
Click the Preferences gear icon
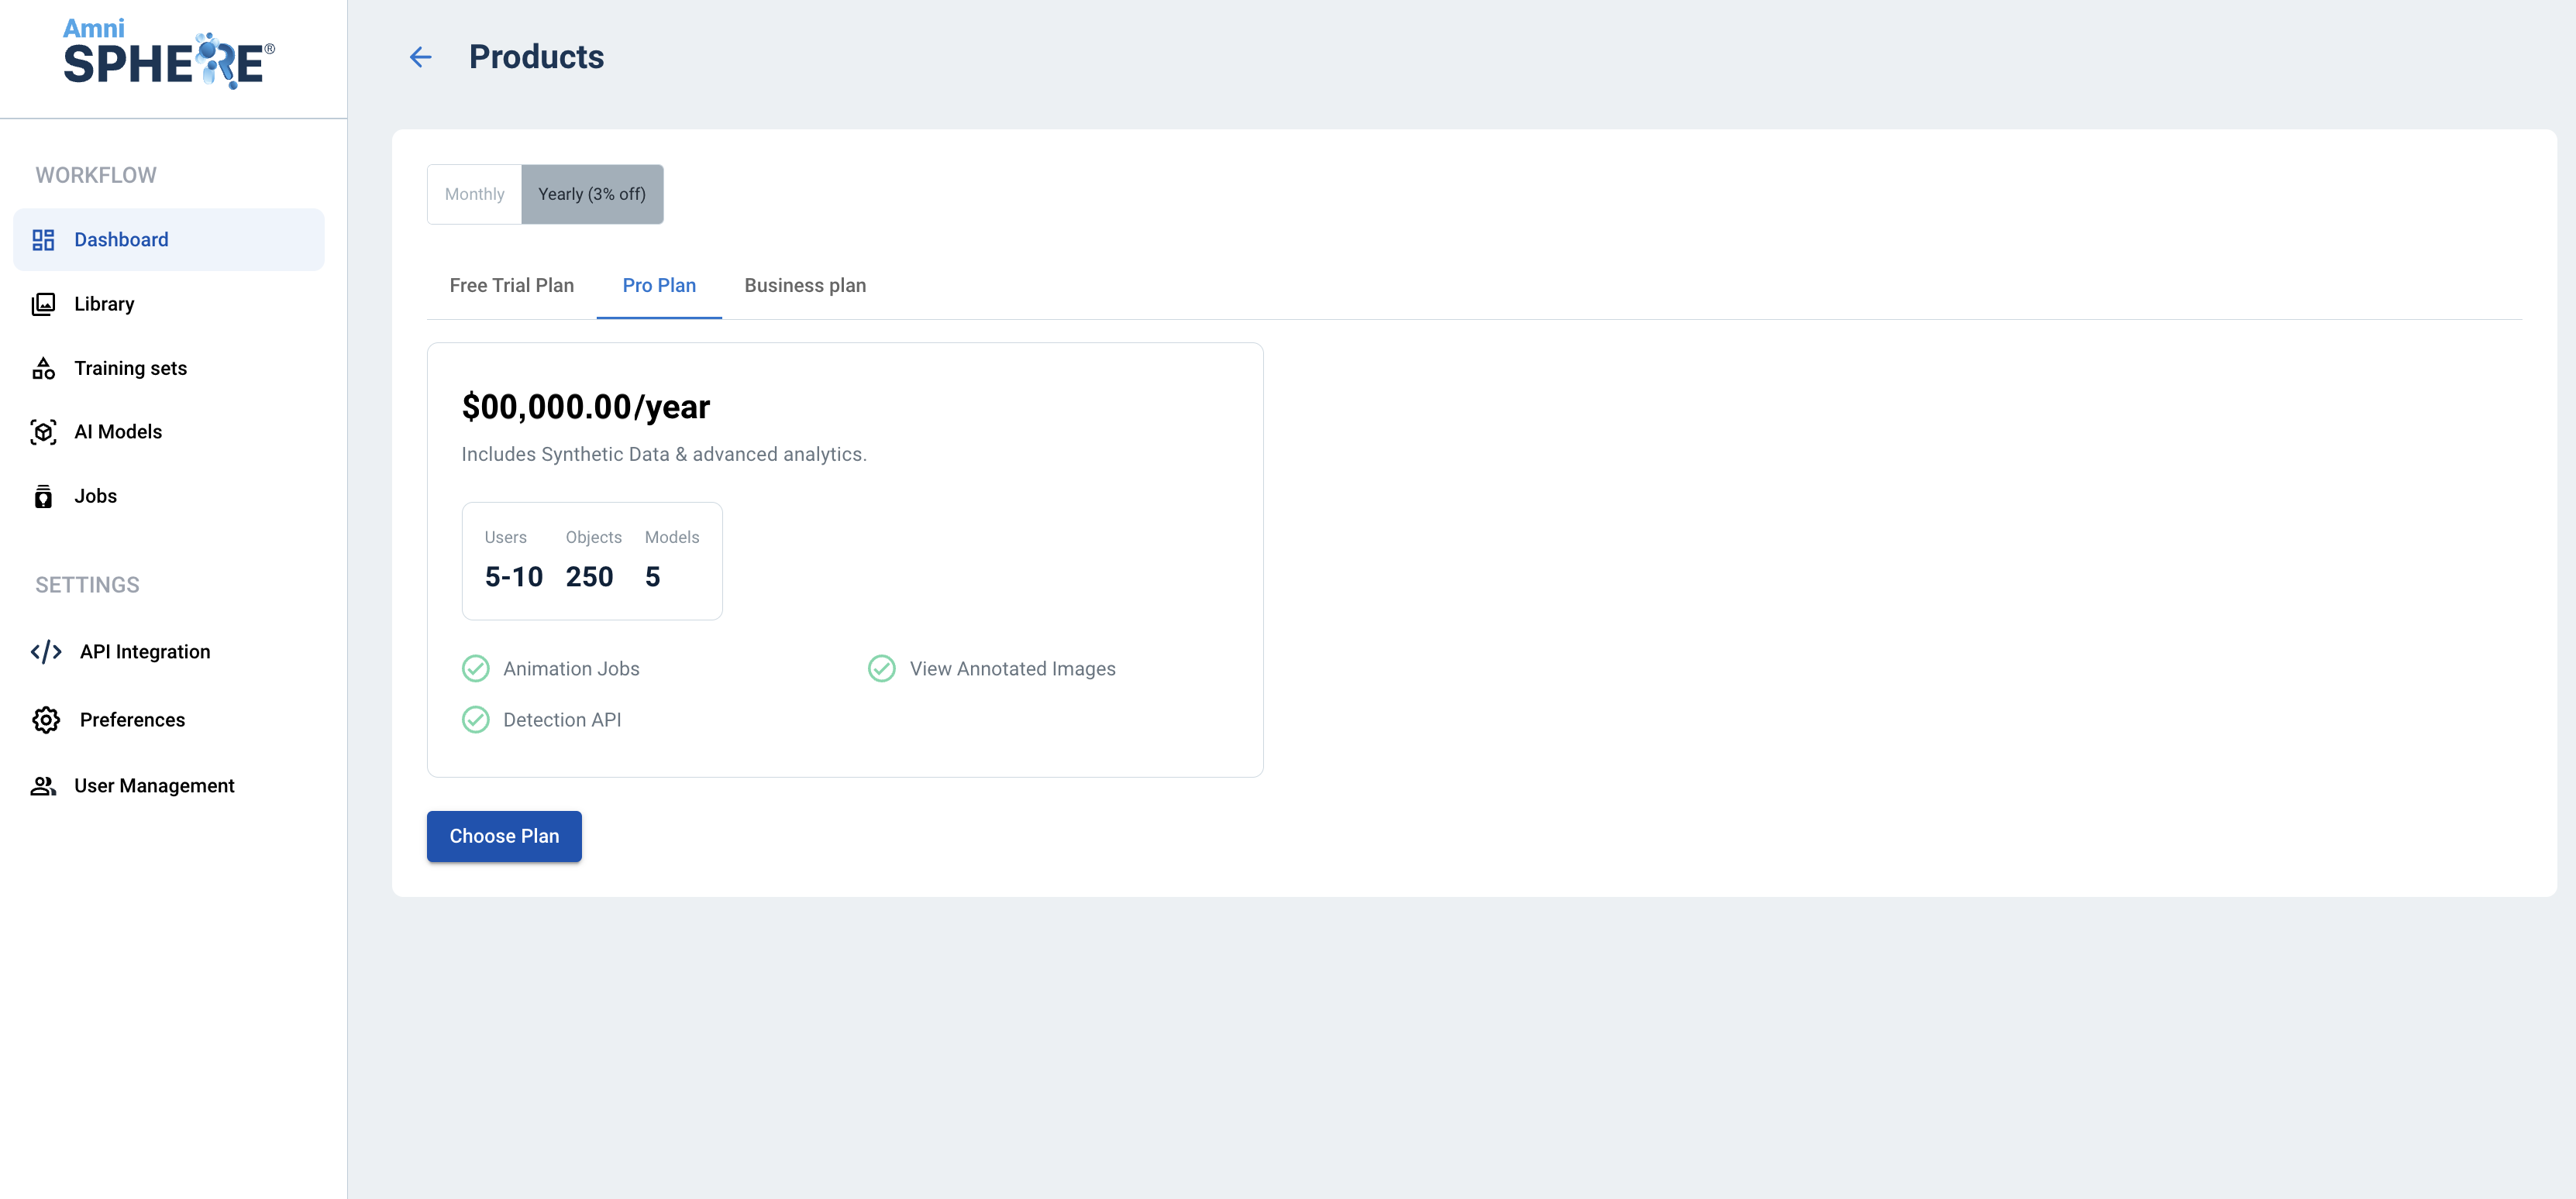coord(46,720)
